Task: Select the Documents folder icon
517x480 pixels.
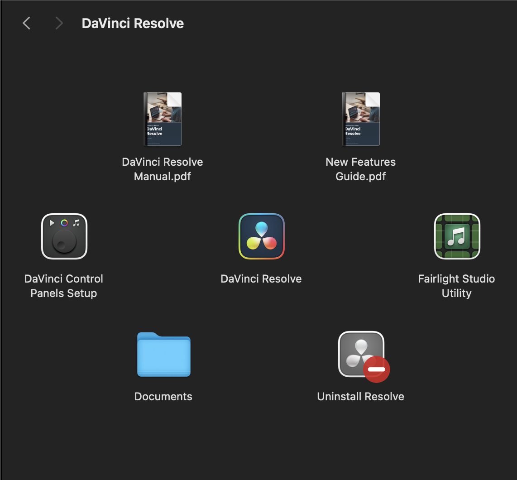Action: tap(163, 355)
